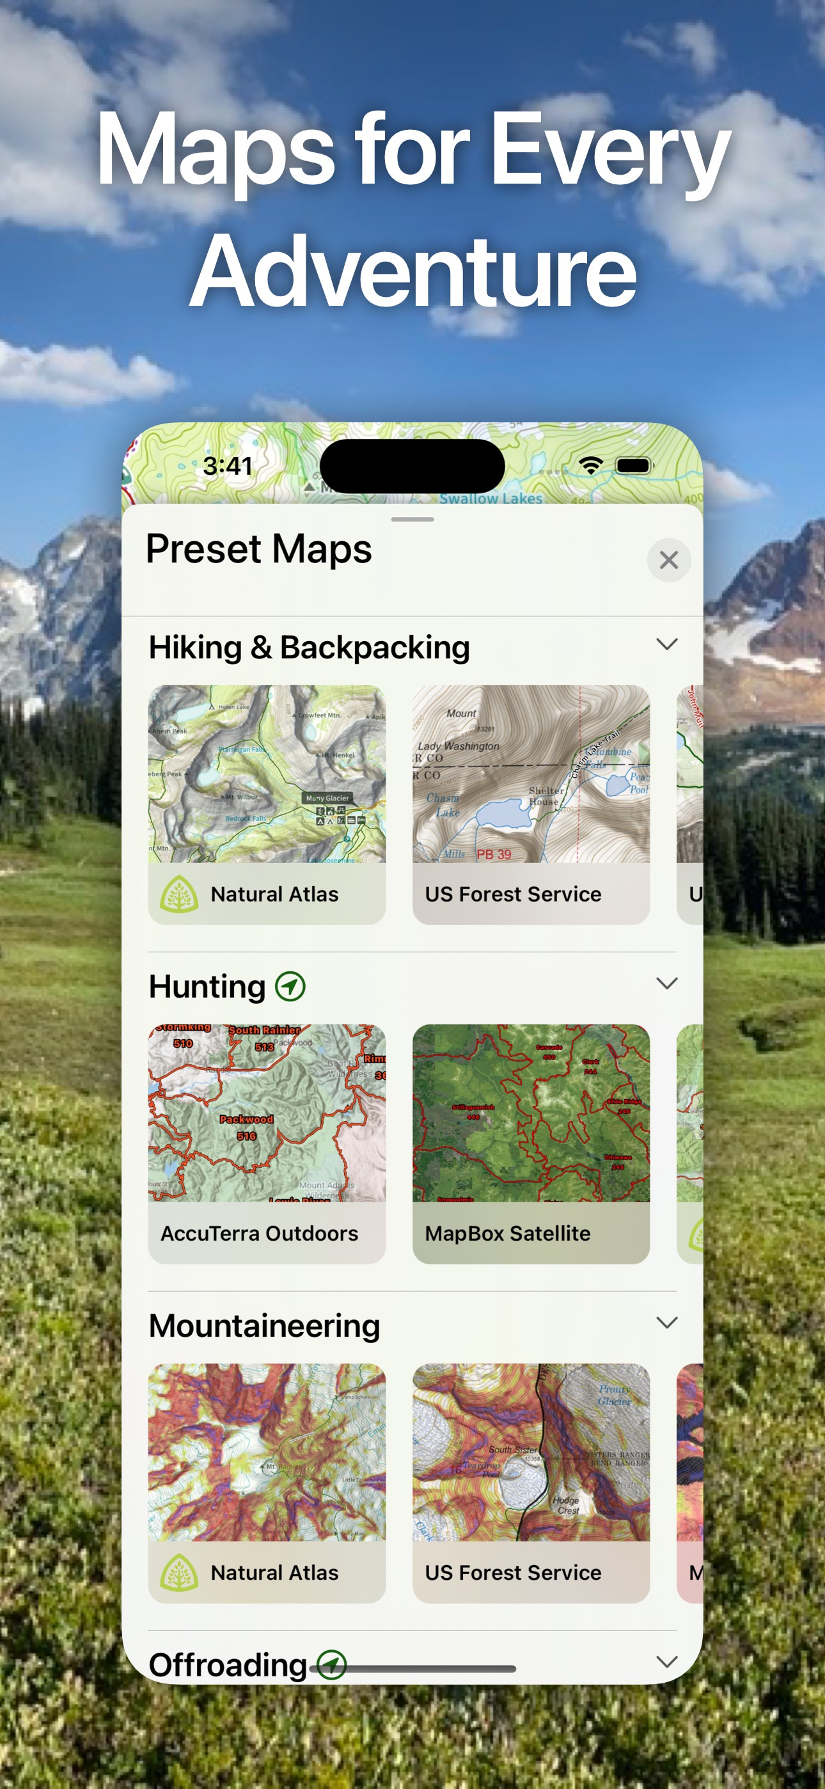825x1789 pixels.
Task: Close the Preset Maps sheet
Action: [668, 560]
